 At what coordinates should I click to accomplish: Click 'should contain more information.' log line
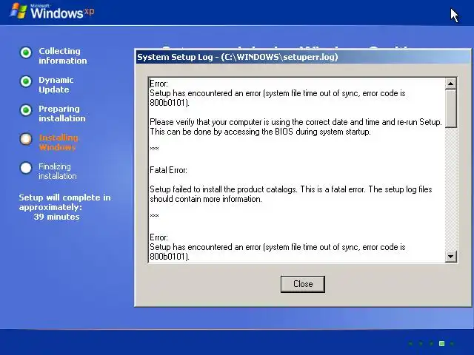click(206, 199)
